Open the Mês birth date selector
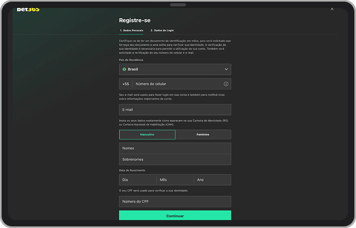 pyautogui.click(x=175, y=180)
